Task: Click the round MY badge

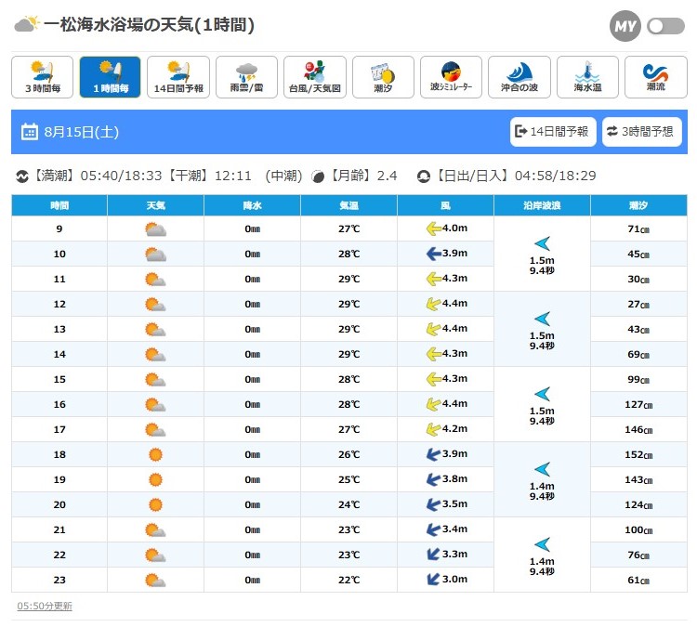Action: (x=625, y=26)
